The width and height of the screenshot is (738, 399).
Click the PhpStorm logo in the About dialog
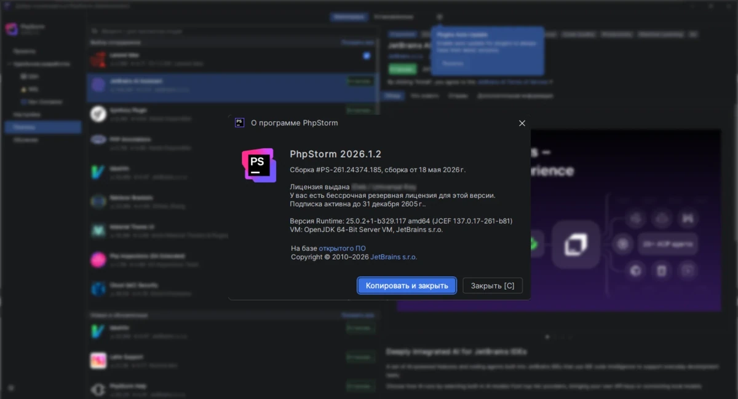258,165
